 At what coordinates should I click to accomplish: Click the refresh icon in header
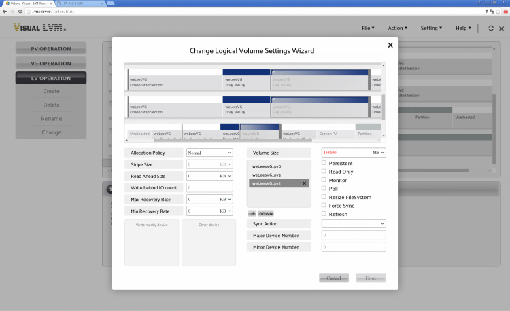tap(490, 28)
